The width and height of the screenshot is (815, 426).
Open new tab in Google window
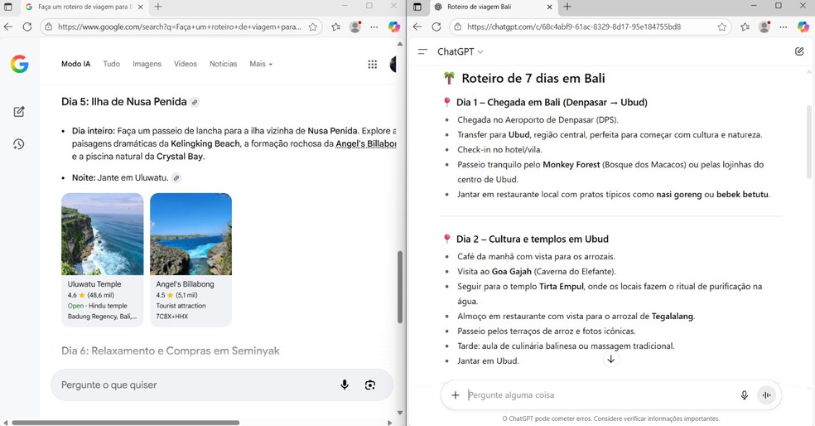point(158,7)
